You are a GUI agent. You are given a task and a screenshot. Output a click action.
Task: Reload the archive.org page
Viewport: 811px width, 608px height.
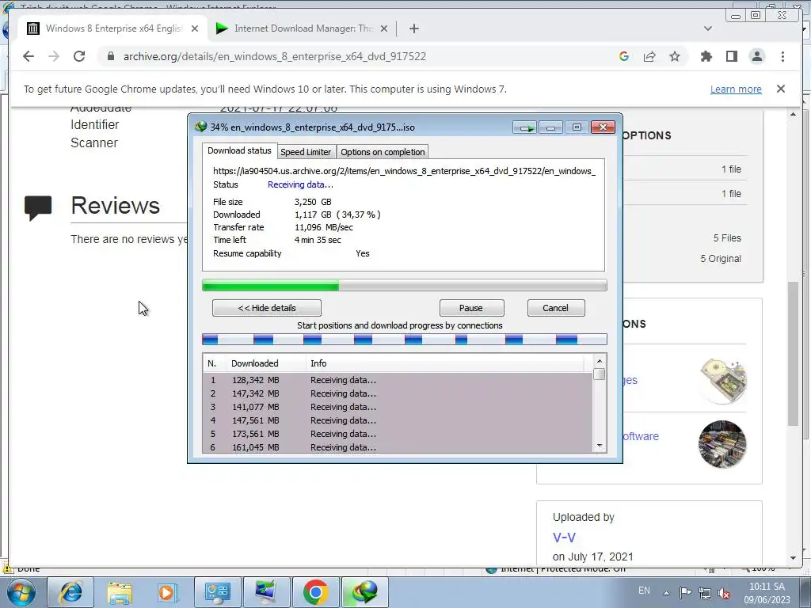coord(79,56)
